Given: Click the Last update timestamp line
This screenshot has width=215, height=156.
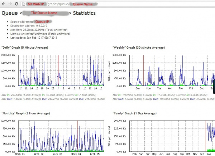Looking at the screenshot, I should coord(34,38).
